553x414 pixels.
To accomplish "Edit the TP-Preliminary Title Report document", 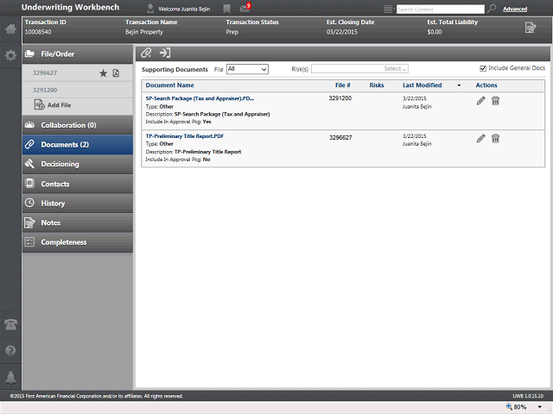I will pos(480,138).
